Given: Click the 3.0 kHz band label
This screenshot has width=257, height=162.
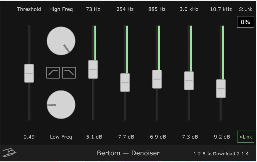Looking at the screenshot, I should (189, 9).
